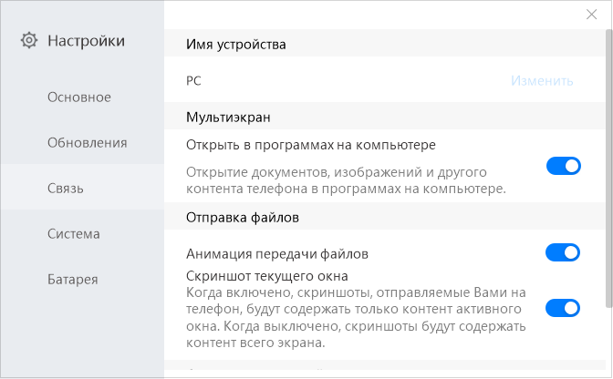
Task: Click the Имя устройства section header
Action: [x=236, y=44]
